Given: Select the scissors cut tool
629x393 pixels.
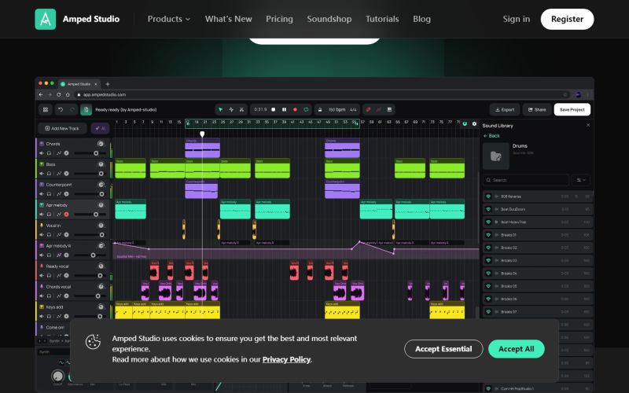Looking at the screenshot, I should 241,109.
